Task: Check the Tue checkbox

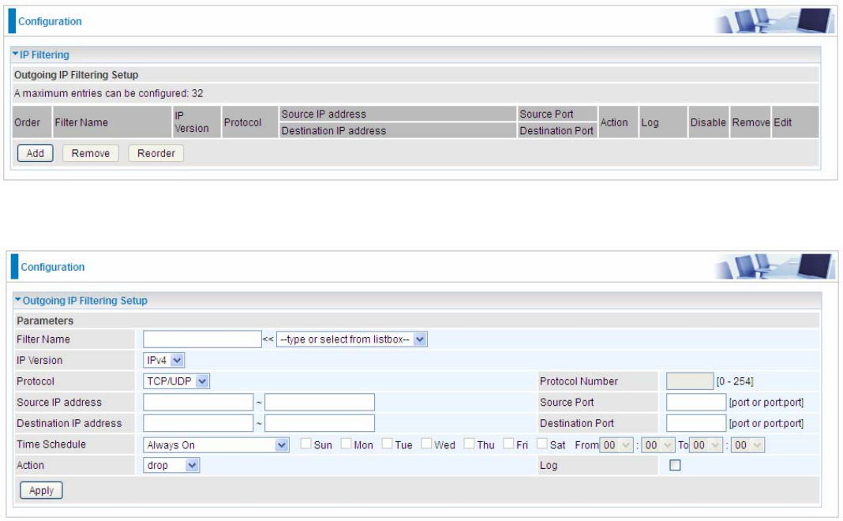Action: [x=387, y=444]
